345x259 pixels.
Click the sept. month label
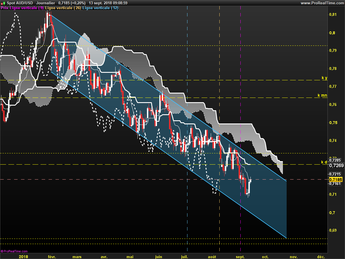(240, 257)
